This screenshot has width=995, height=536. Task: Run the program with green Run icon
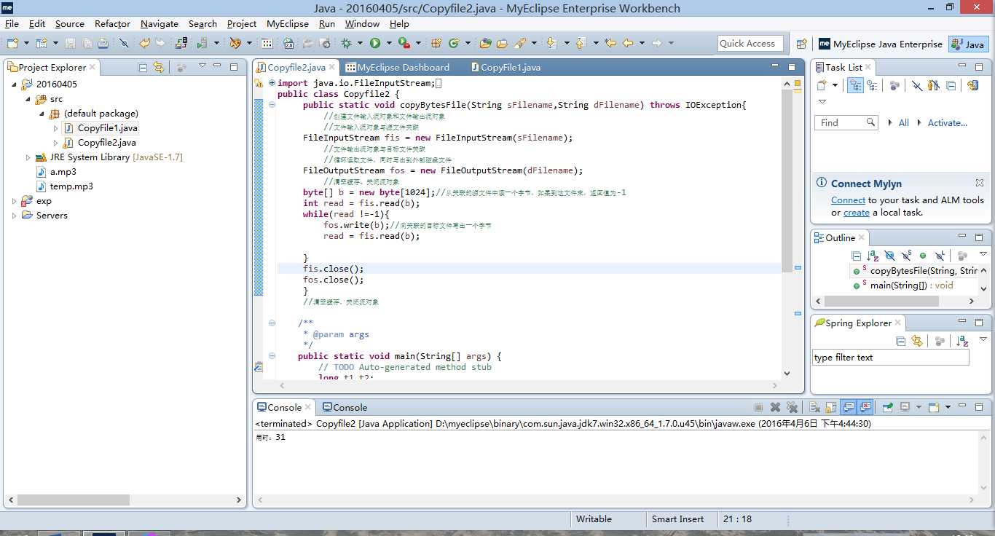click(375, 44)
